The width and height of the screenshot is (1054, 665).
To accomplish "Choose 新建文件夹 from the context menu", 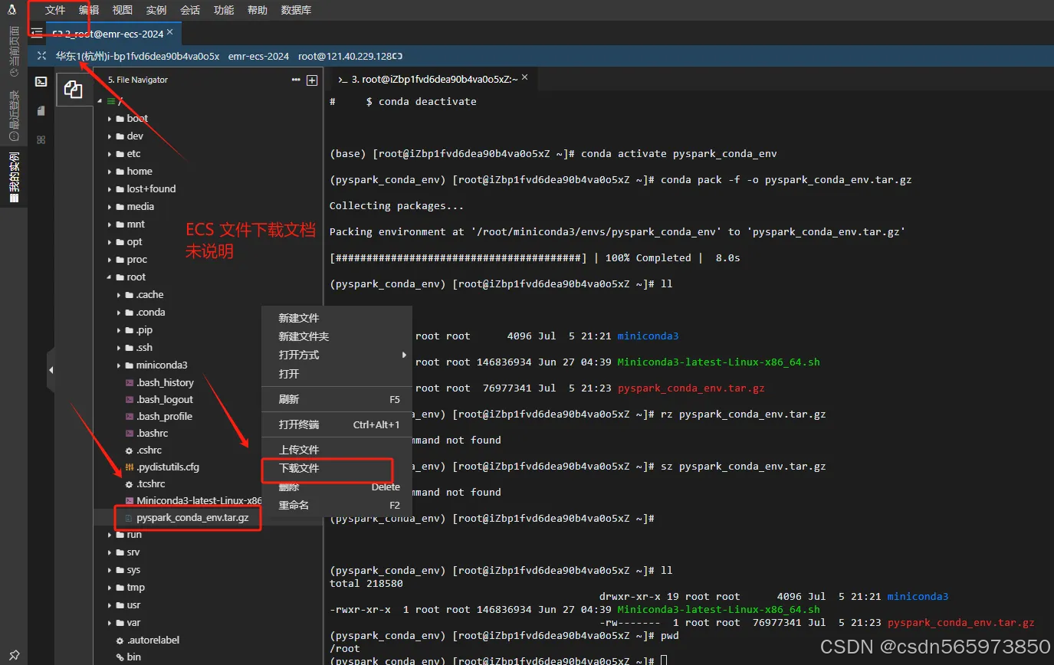I will pos(337,336).
